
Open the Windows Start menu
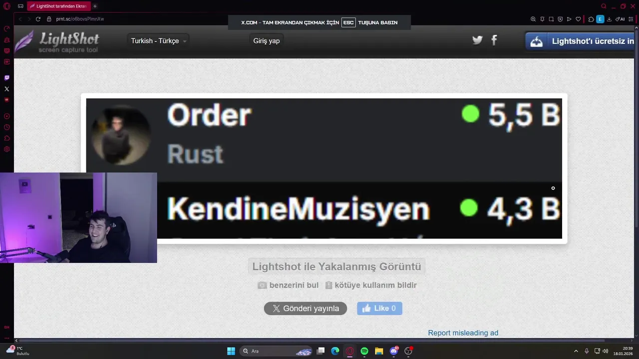tap(231, 351)
